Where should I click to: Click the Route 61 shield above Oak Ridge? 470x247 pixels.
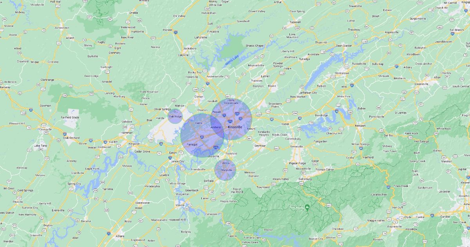pos(176,112)
